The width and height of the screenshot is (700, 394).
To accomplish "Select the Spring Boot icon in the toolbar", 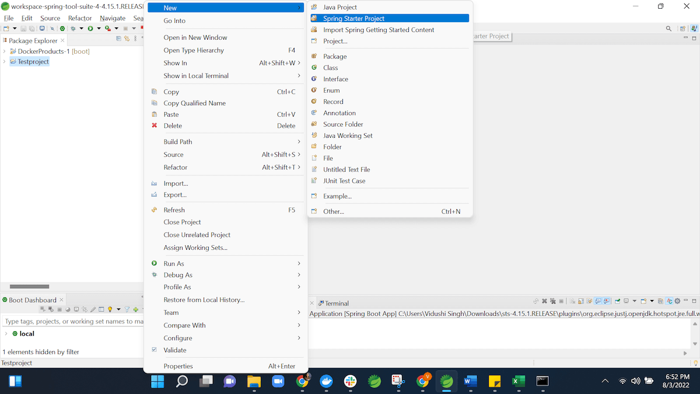I will click(62, 28).
